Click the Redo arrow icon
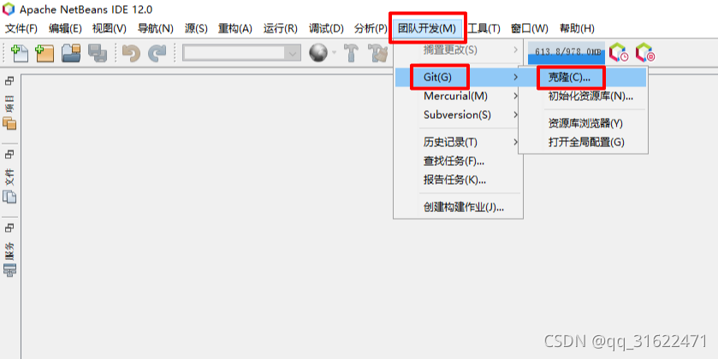 pos(157,53)
